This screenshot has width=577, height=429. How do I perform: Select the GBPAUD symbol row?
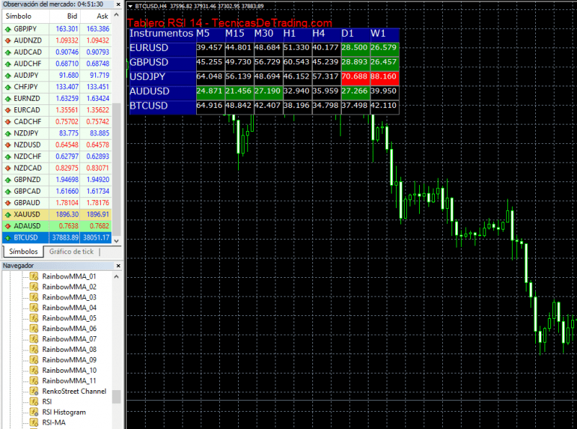pyautogui.click(x=57, y=203)
